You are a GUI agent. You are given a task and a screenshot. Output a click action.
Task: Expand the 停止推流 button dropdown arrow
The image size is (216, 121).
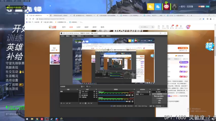[x=166, y=92]
